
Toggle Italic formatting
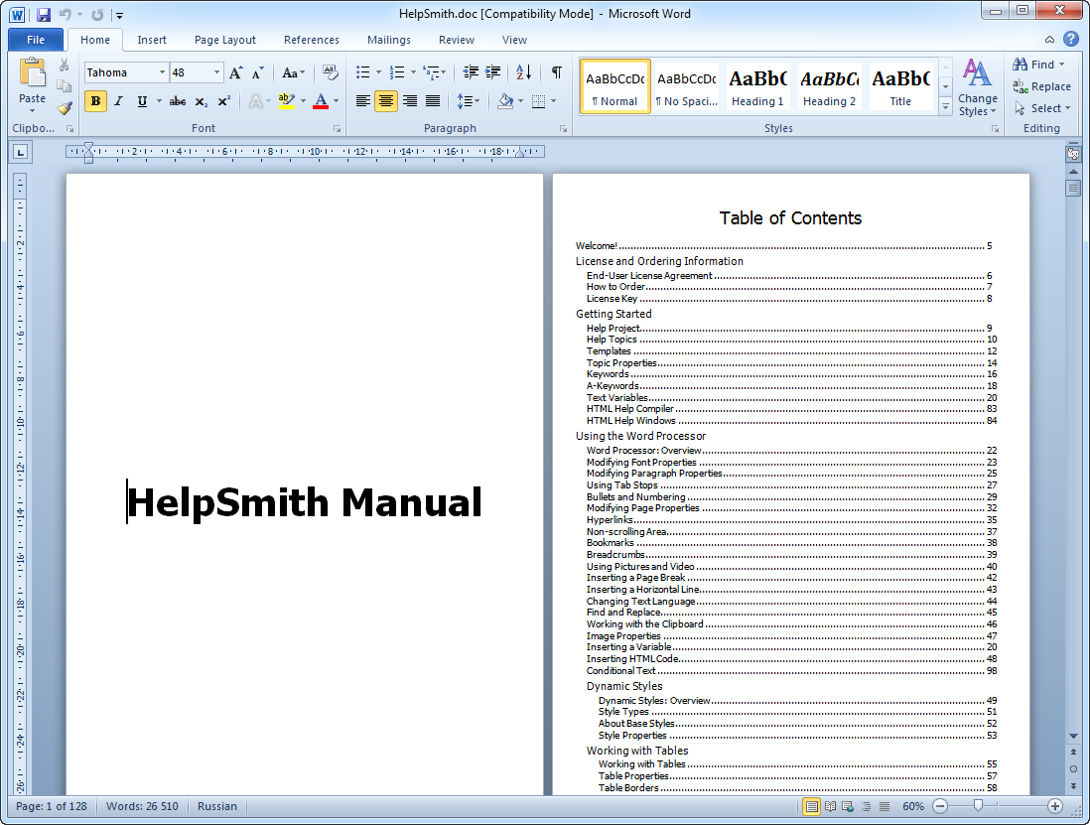(x=119, y=101)
